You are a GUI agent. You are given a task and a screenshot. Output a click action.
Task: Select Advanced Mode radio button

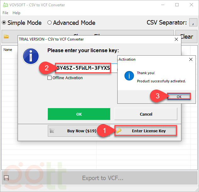tap(49, 23)
